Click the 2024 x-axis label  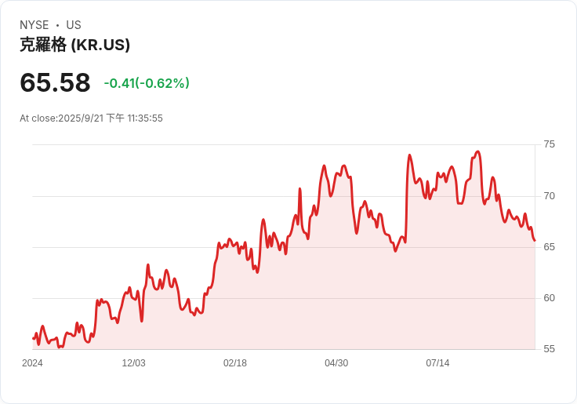coord(32,363)
